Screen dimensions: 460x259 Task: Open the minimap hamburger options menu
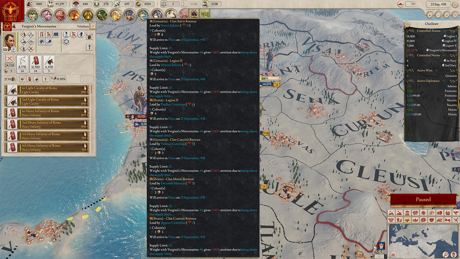393,254
